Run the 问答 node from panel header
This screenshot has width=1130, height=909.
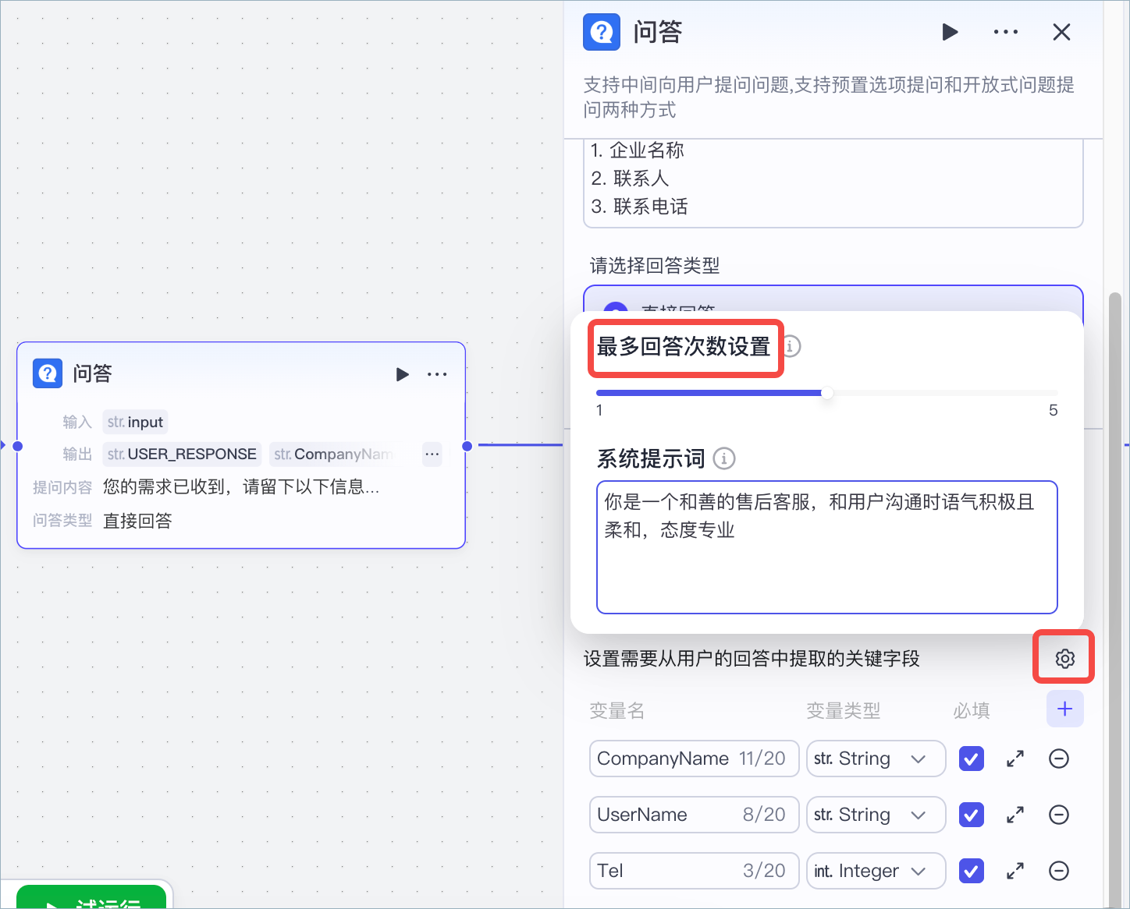pyautogui.click(x=950, y=32)
